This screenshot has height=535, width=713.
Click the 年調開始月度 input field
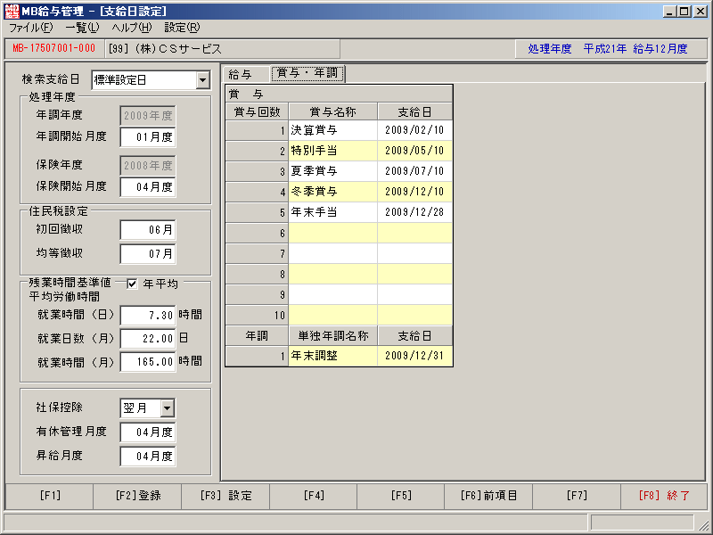click(148, 137)
